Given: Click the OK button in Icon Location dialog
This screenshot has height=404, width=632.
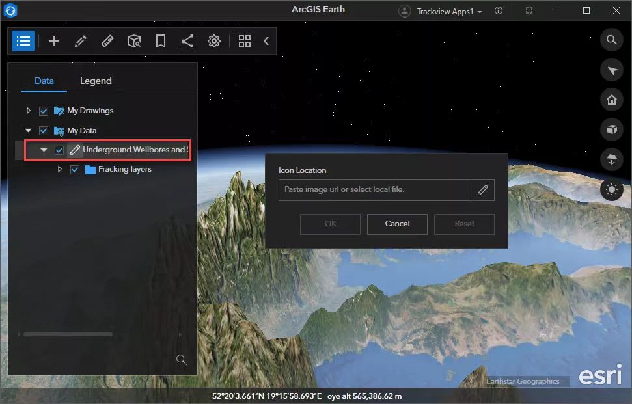Looking at the screenshot, I should pyautogui.click(x=330, y=224).
